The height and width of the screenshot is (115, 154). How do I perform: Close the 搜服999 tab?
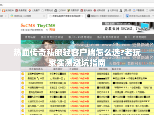coord(121,16)
